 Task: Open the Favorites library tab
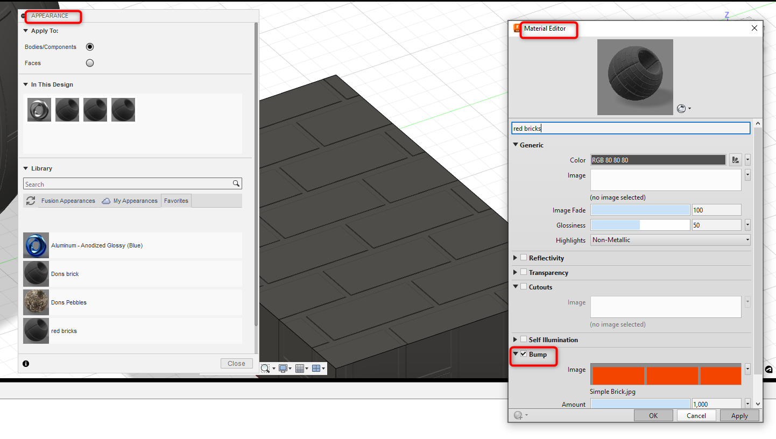176,200
